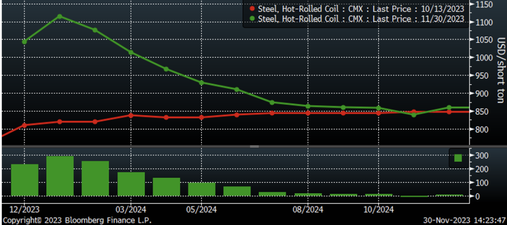This screenshot has height=225, width=507.
Task: Grab the divider handle between the two chart panels
Action: point(254,146)
